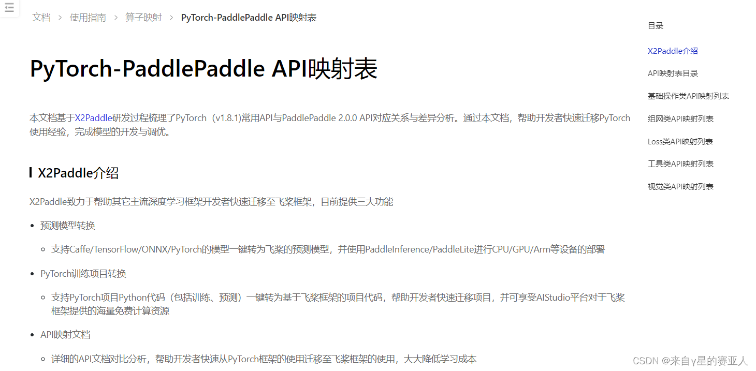Jump to API映射表目录 from the sidebar

(673, 73)
